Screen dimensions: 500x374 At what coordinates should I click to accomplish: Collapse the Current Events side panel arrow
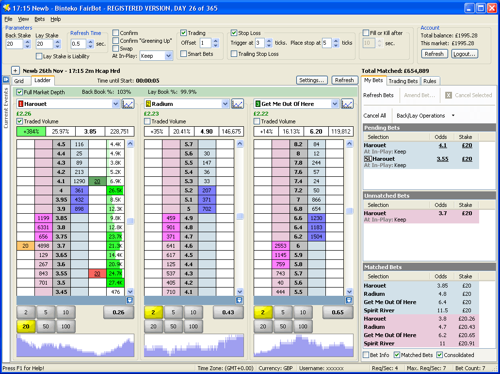click(x=5, y=80)
